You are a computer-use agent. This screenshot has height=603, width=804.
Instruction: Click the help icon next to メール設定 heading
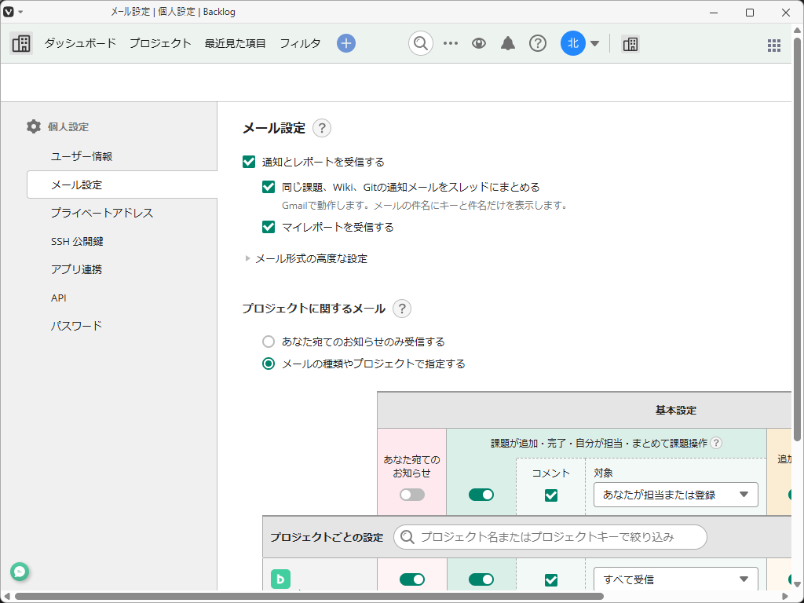(322, 128)
